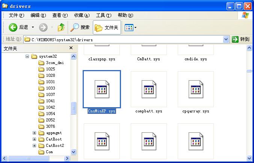Screen dimensions: 254x163
Task: Expand the CatRoot folder node
Action: point(34,139)
